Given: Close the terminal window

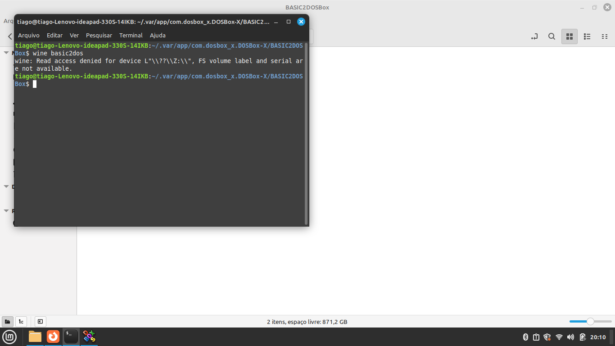Looking at the screenshot, I should (301, 21).
